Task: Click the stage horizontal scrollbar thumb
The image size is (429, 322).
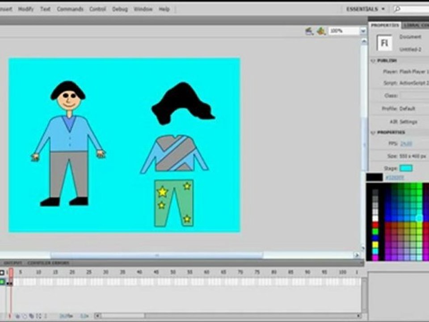Action: [156, 255]
